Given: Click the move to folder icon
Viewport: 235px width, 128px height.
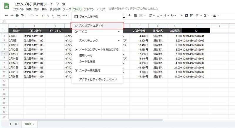Looking at the screenshot, I should point(63,4).
